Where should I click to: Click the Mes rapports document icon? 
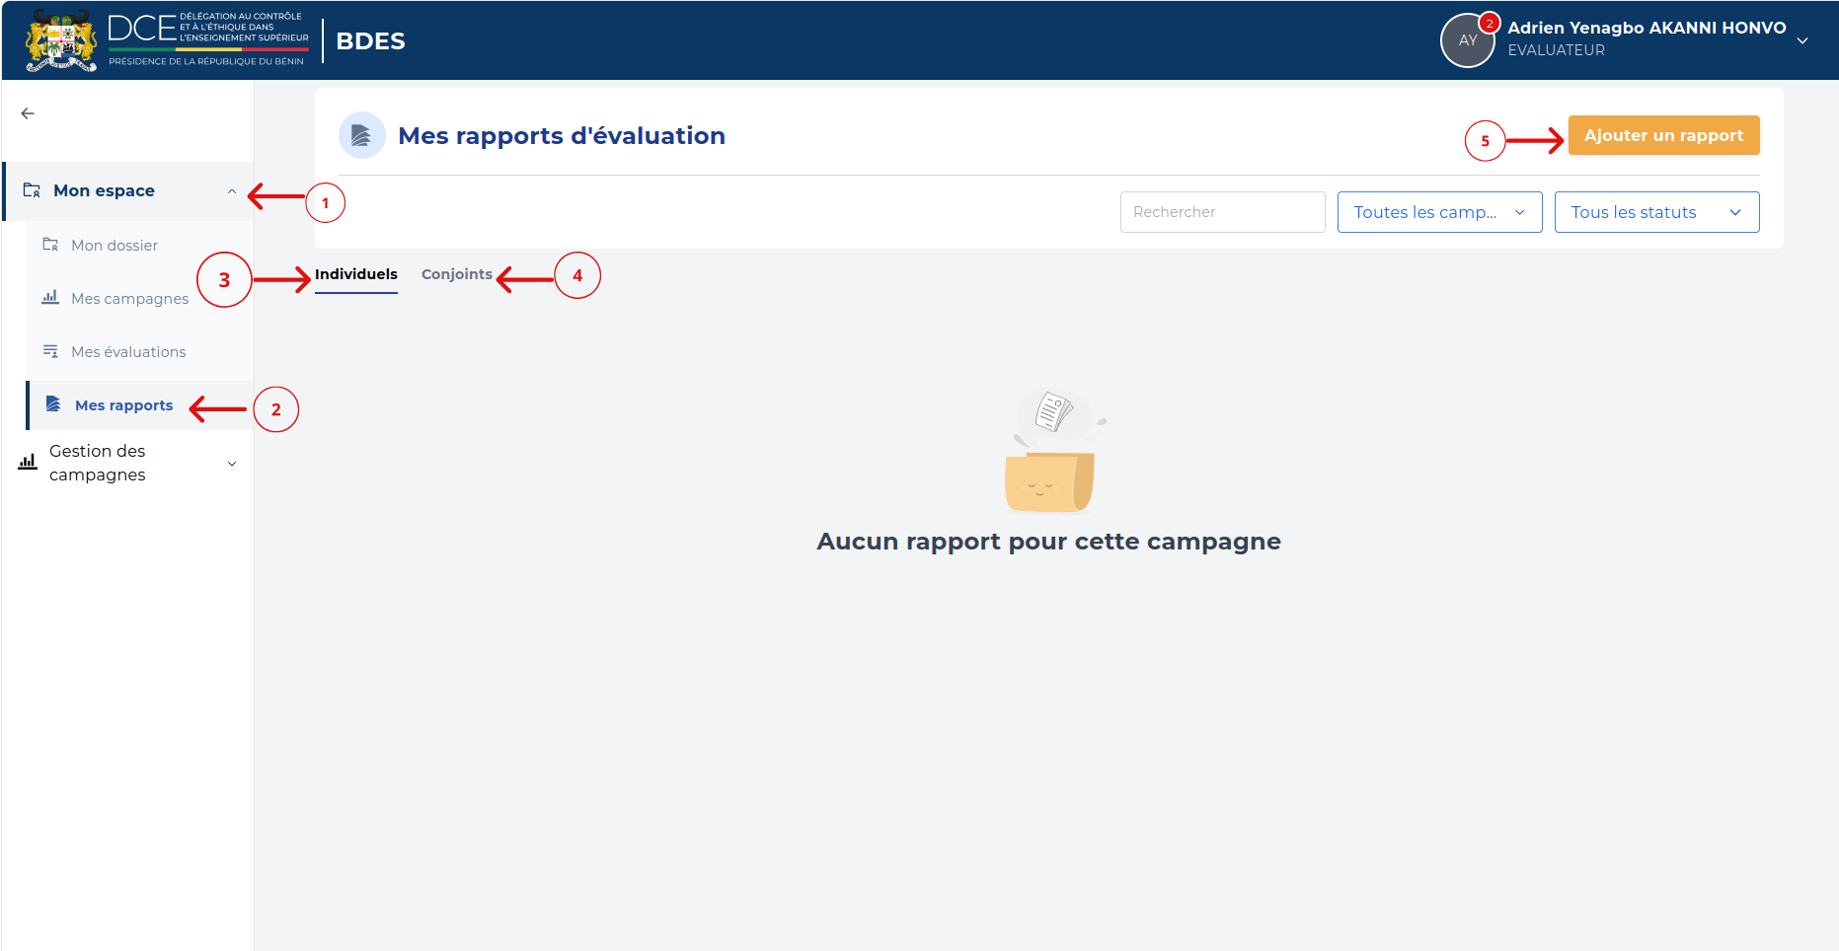pos(53,404)
